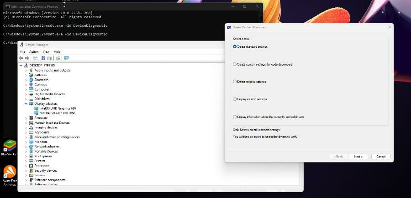Expand the Software components category
Viewport: 411px width, 198px height.
coord(26,180)
